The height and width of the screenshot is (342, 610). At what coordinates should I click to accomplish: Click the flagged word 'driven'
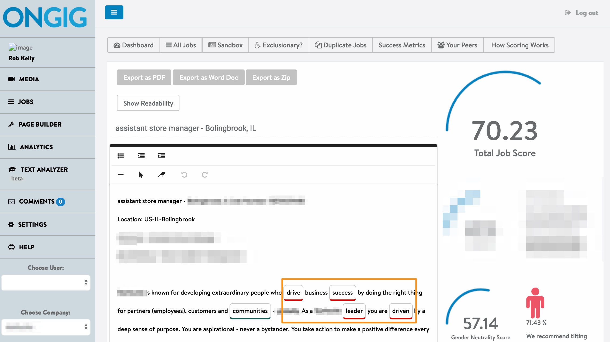[401, 311]
